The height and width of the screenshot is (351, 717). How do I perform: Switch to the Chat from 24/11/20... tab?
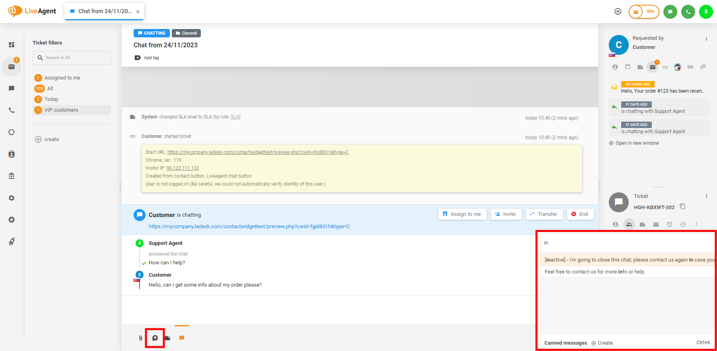pos(104,11)
